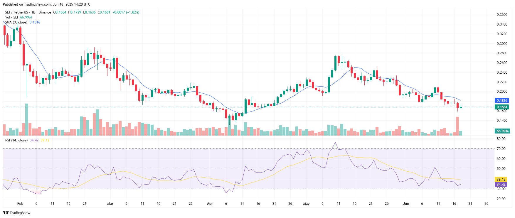Click the SEI / TetherUS symbol title
This screenshot has height=218, width=515.
pyautogui.click(x=16, y=12)
